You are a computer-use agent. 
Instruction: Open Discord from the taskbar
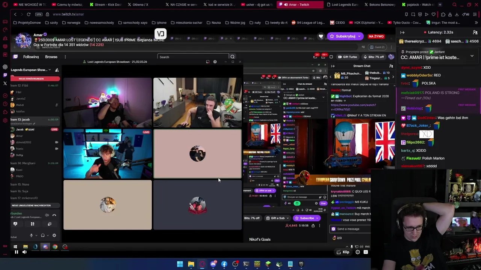pyautogui.click(x=213, y=264)
